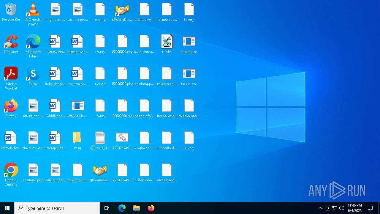
Task: Show hidden system tray icons
Action: [320, 208]
